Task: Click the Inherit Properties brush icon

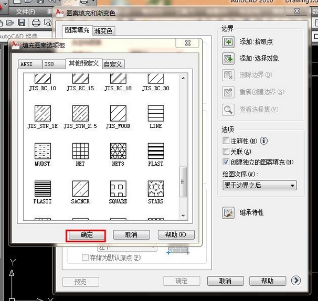Action: pyautogui.click(x=228, y=212)
